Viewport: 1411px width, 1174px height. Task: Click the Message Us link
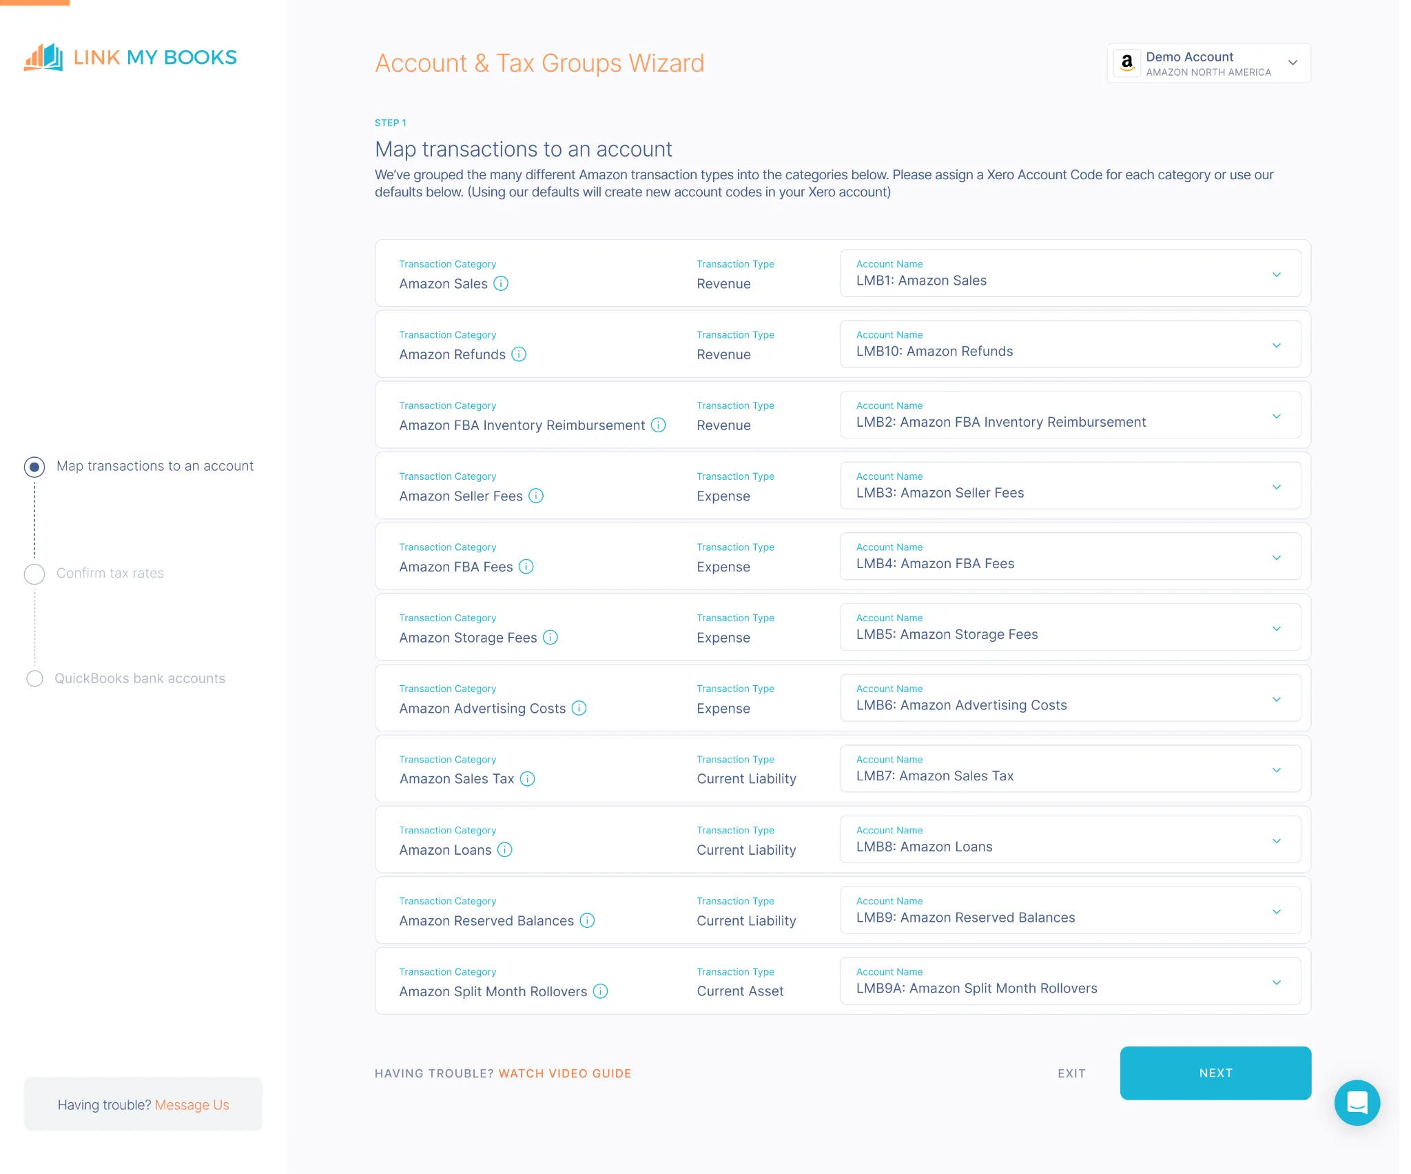tap(192, 1105)
